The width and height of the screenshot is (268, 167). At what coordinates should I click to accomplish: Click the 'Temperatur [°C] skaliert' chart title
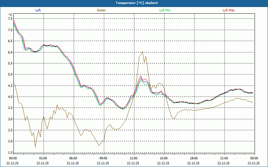(134, 3)
